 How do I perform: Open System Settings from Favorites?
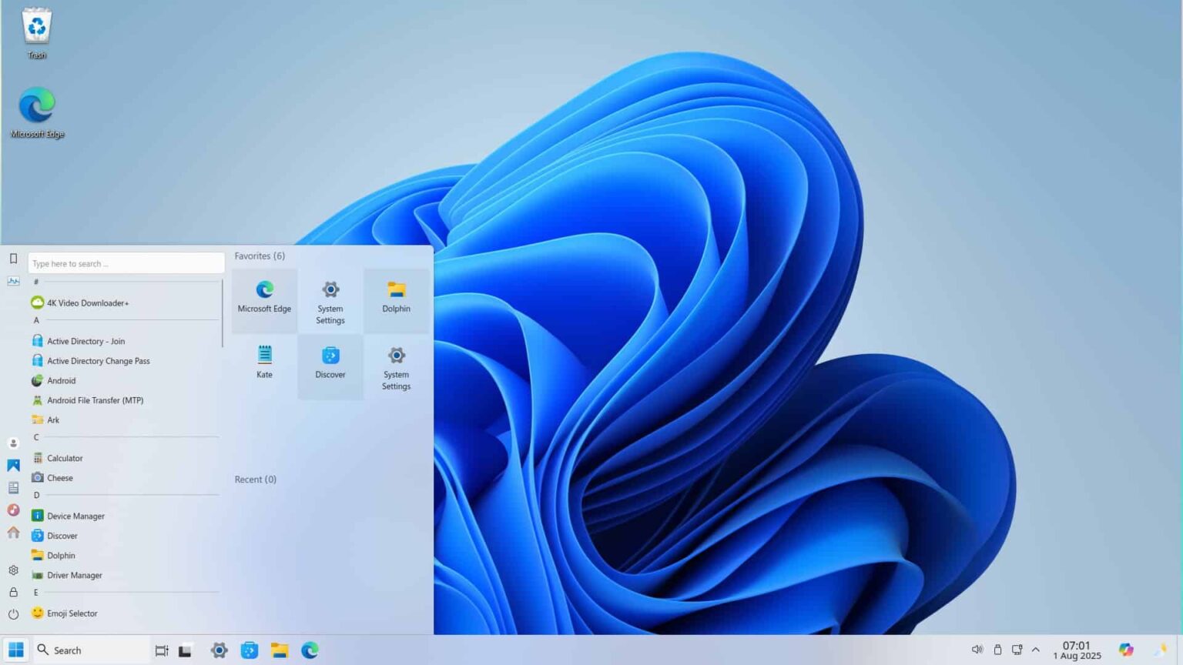tap(330, 300)
